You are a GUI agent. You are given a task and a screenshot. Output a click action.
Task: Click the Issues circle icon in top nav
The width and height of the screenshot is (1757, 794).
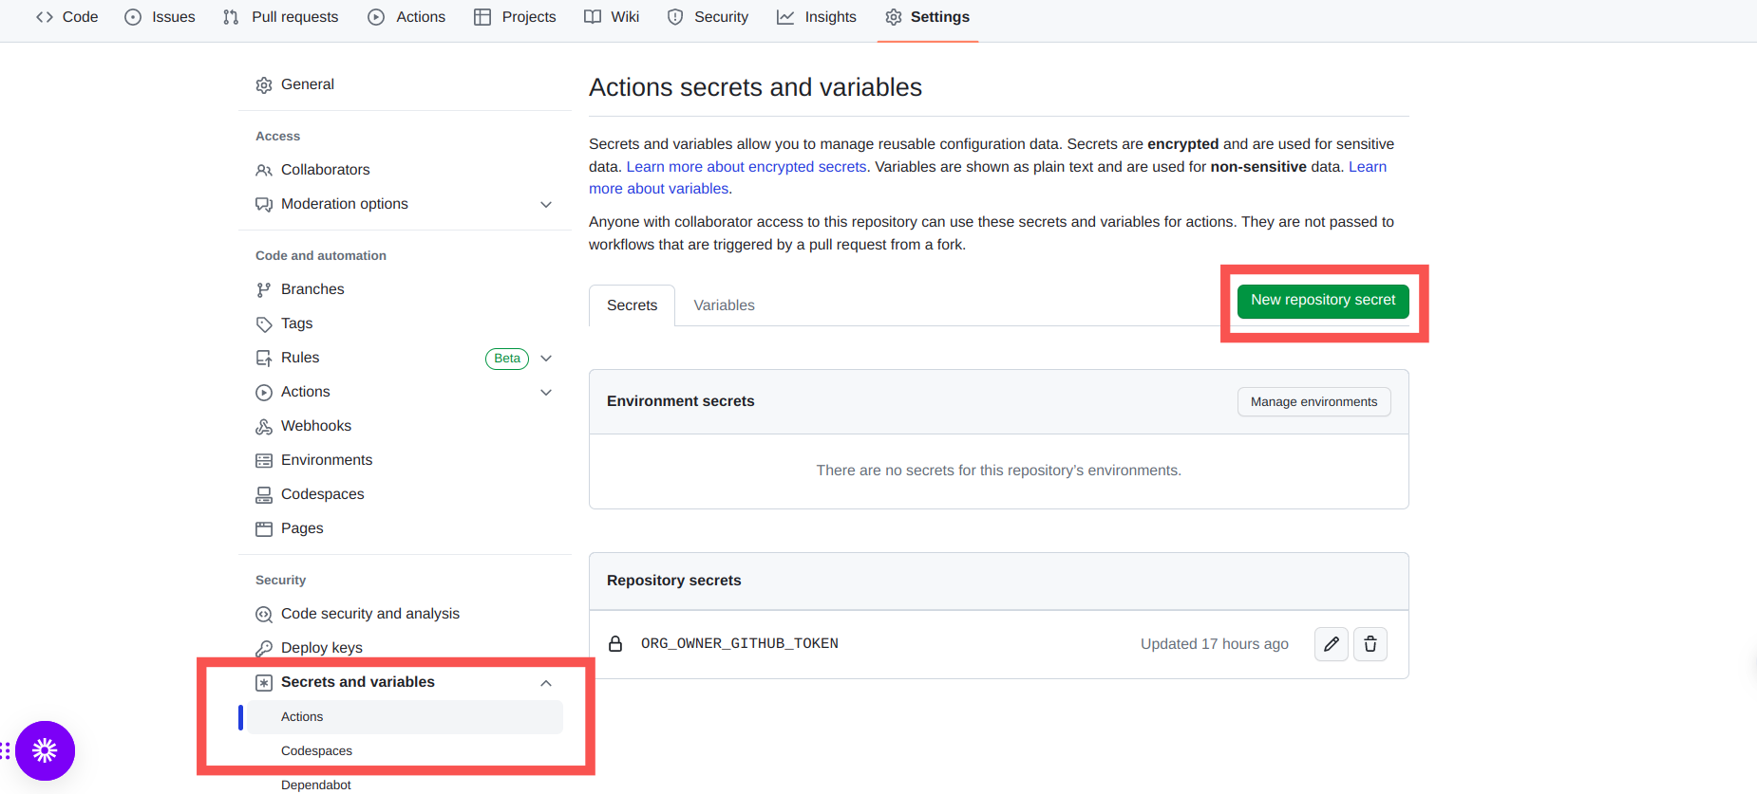[x=133, y=17]
